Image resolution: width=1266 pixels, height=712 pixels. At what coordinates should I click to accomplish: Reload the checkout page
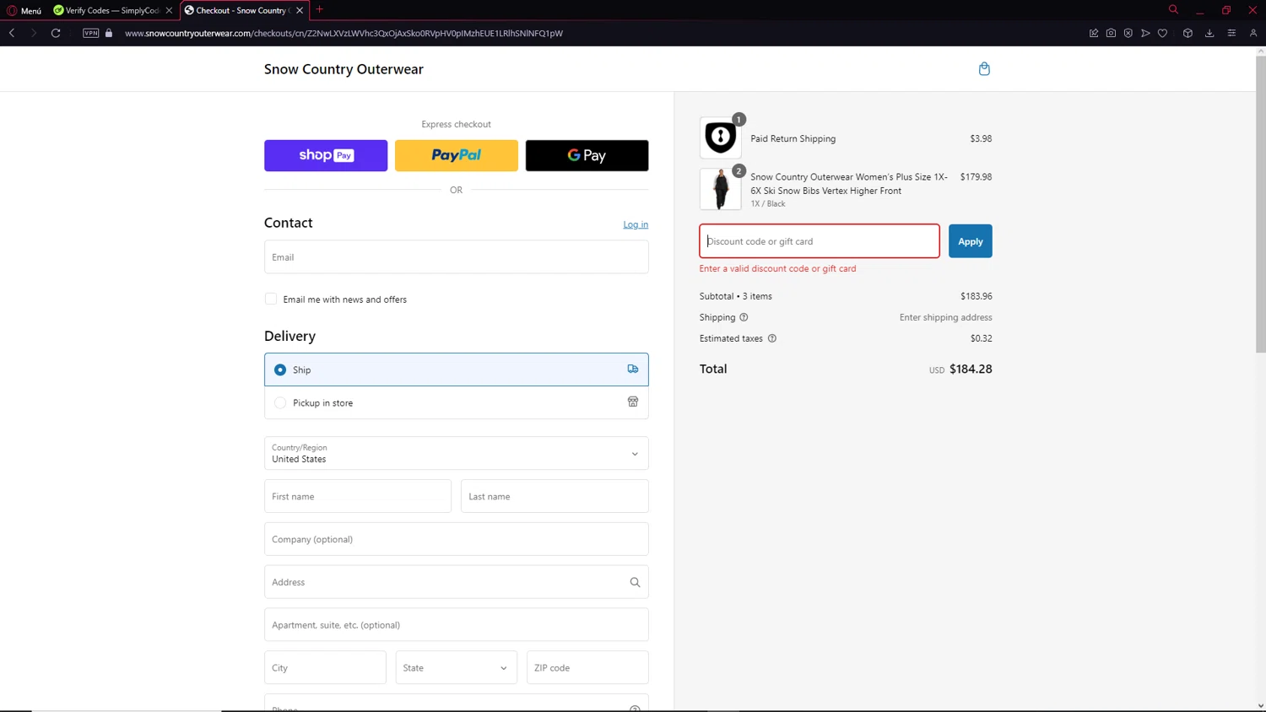[56, 33]
